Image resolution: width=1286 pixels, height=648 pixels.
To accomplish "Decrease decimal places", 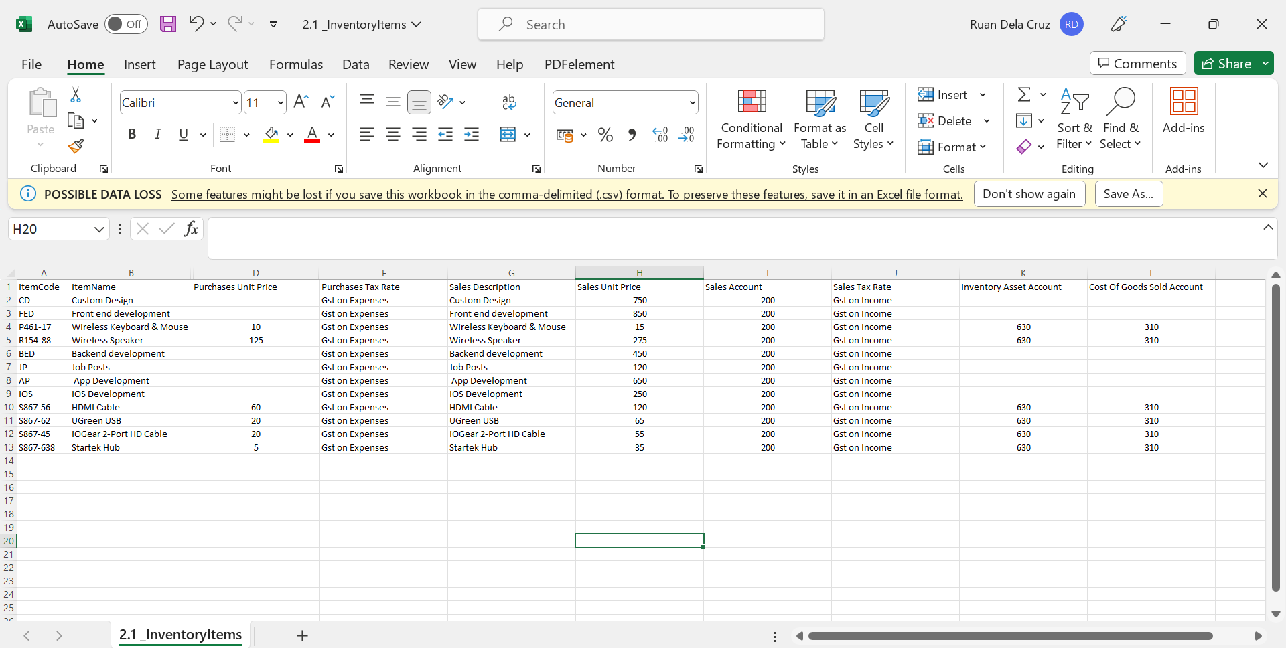I will point(687,135).
